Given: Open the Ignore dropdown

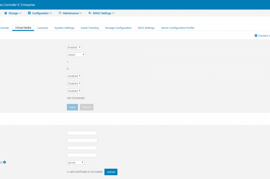Looking at the screenshot, I should 75,162.
